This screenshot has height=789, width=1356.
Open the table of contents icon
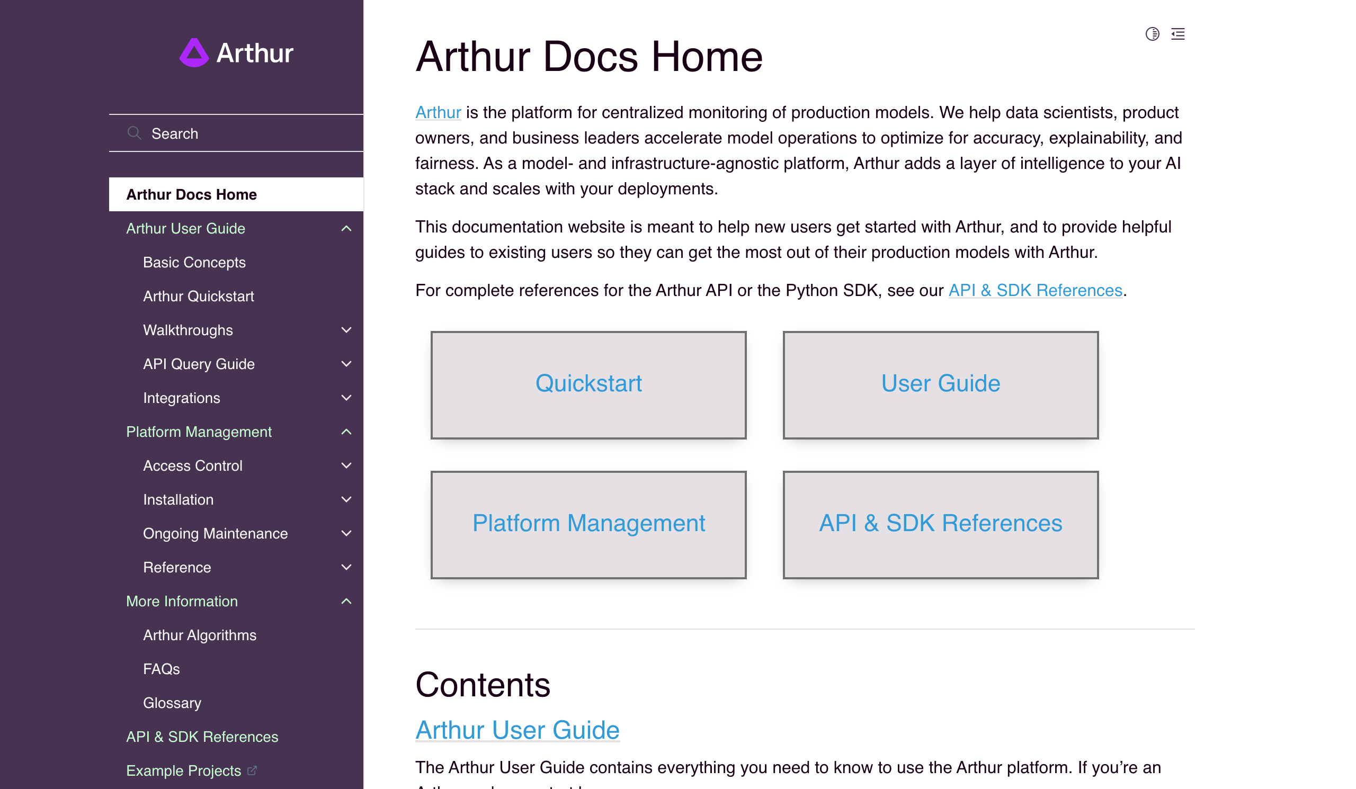click(1178, 34)
